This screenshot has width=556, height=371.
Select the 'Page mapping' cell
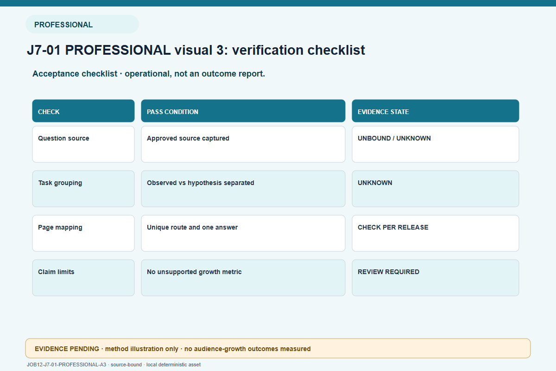click(83, 233)
